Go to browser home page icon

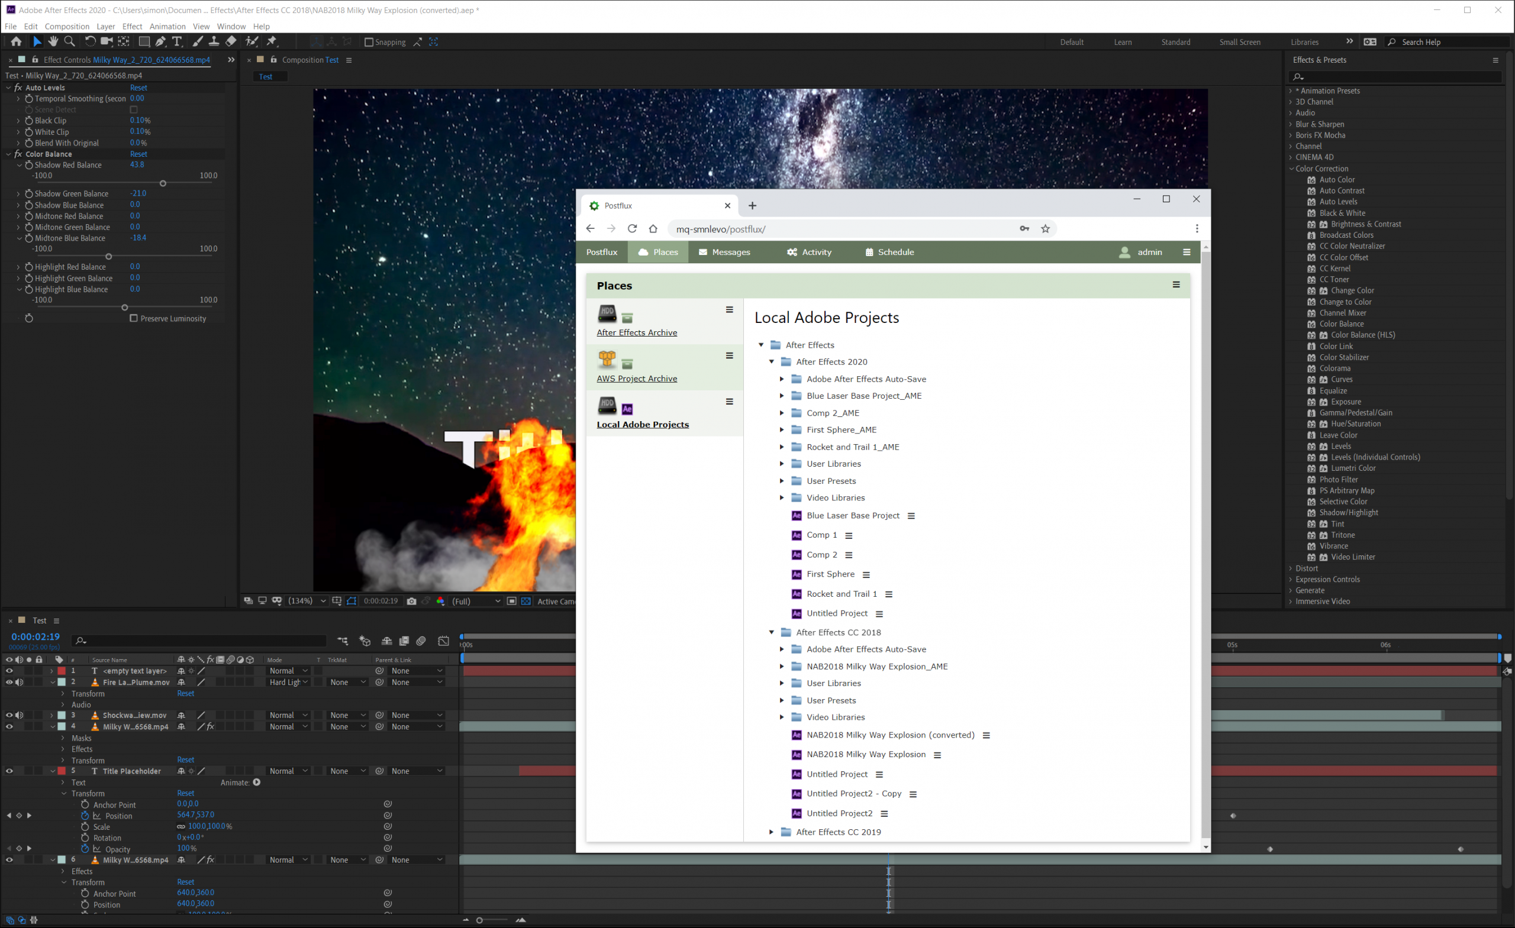click(653, 229)
